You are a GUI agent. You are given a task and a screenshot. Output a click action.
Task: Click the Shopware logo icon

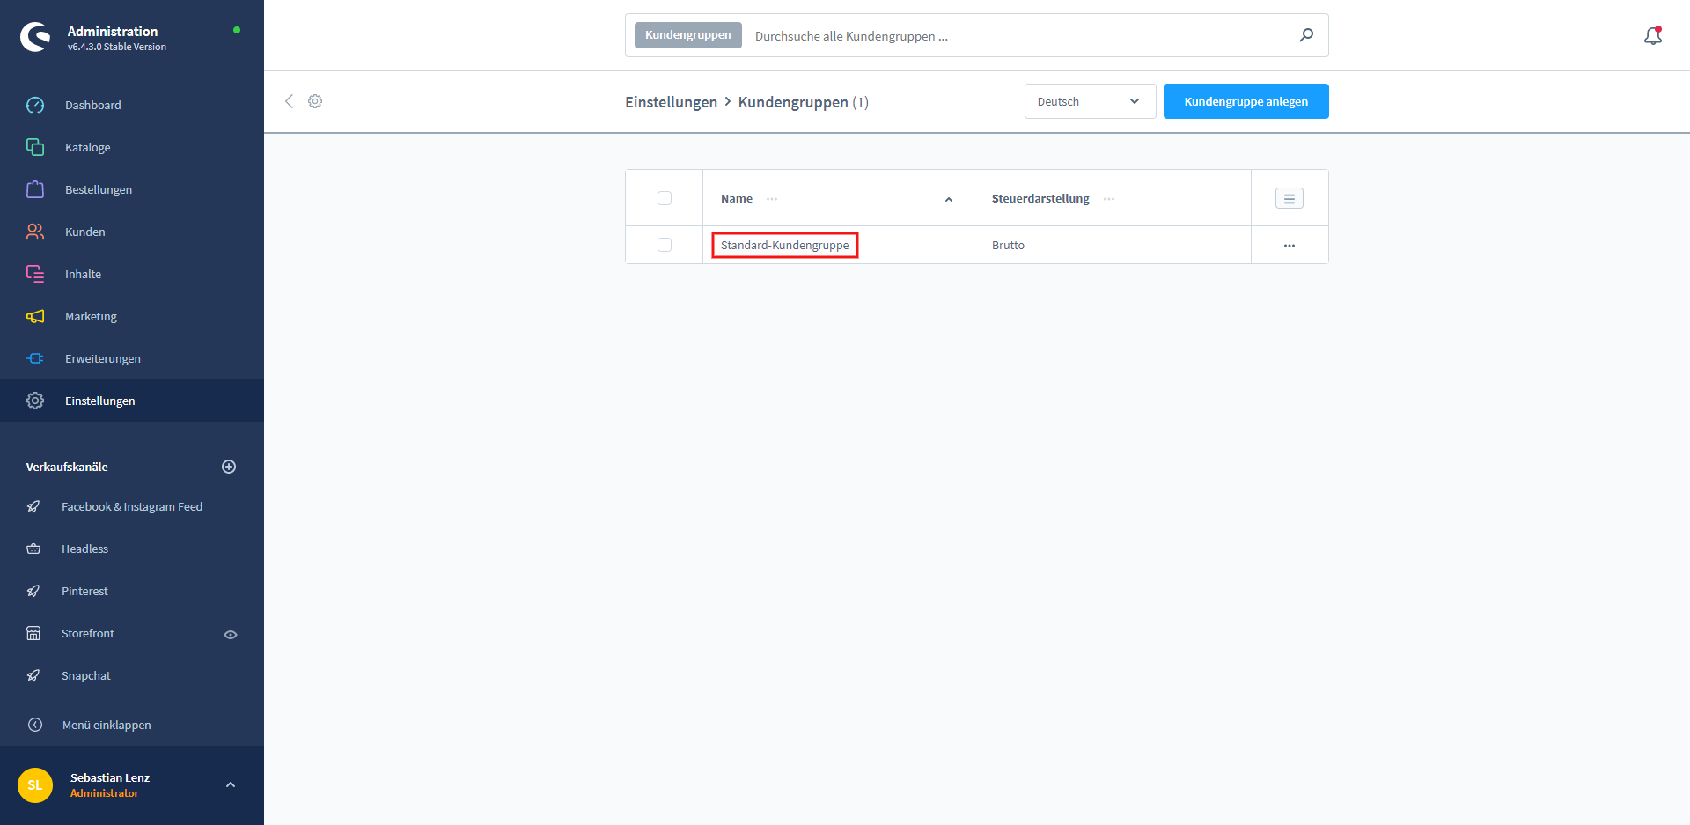tap(35, 37)
